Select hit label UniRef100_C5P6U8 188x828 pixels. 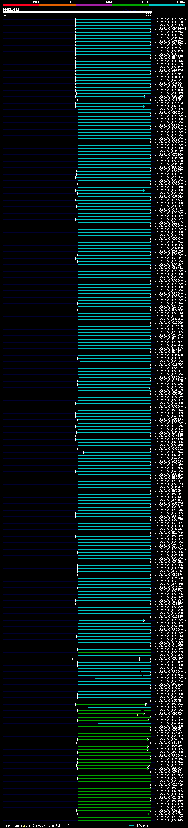tap(168, 403)
